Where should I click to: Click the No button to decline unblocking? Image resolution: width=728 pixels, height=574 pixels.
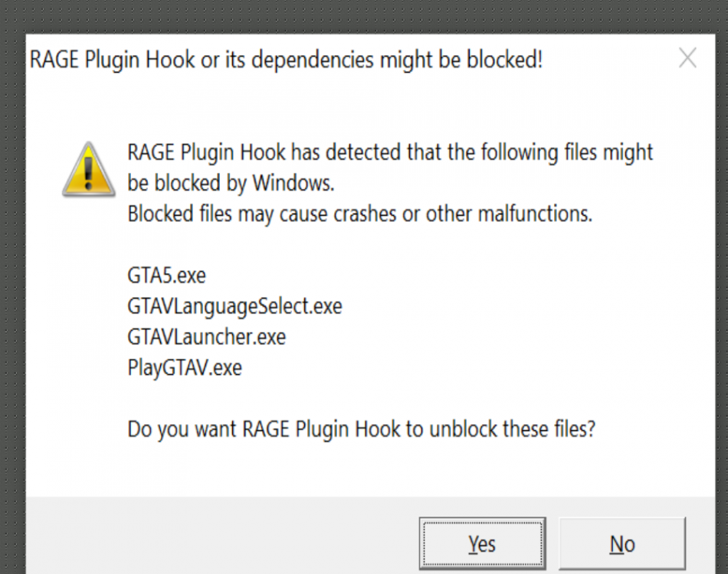pos(622,543)
